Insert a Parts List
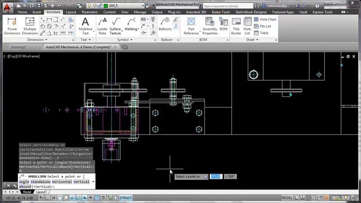 [247, 26]
